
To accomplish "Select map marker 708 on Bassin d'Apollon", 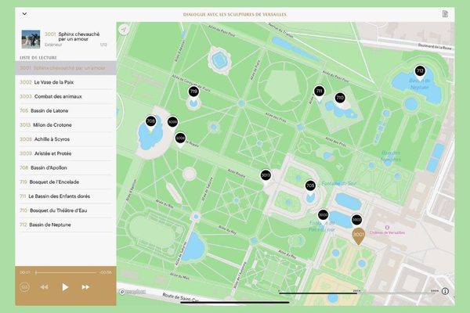I will point(150,122).
